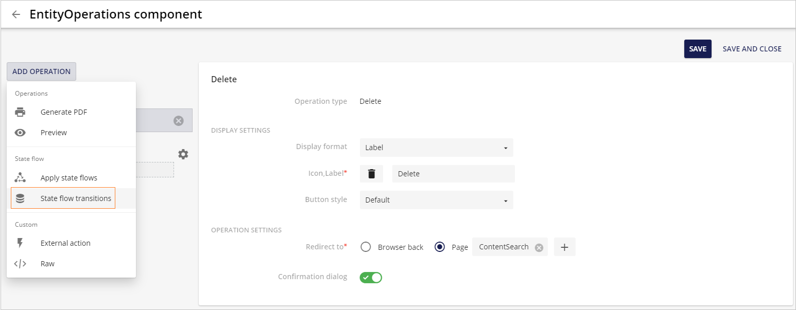796x310 pixels.
Task: Select the Apply state flows icon
Action: [21, 177]
